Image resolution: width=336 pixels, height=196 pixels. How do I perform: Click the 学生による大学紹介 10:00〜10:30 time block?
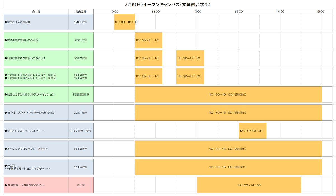(x=124, y=22)
